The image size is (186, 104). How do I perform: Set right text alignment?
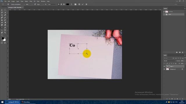64,4
